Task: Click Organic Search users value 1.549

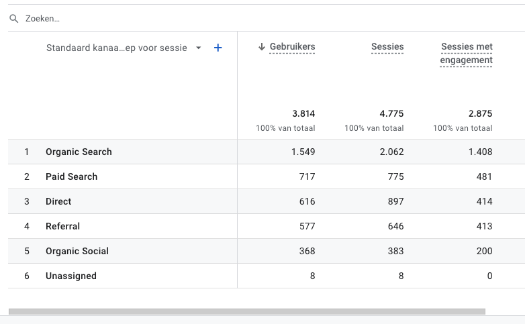Action: [303, 152]
